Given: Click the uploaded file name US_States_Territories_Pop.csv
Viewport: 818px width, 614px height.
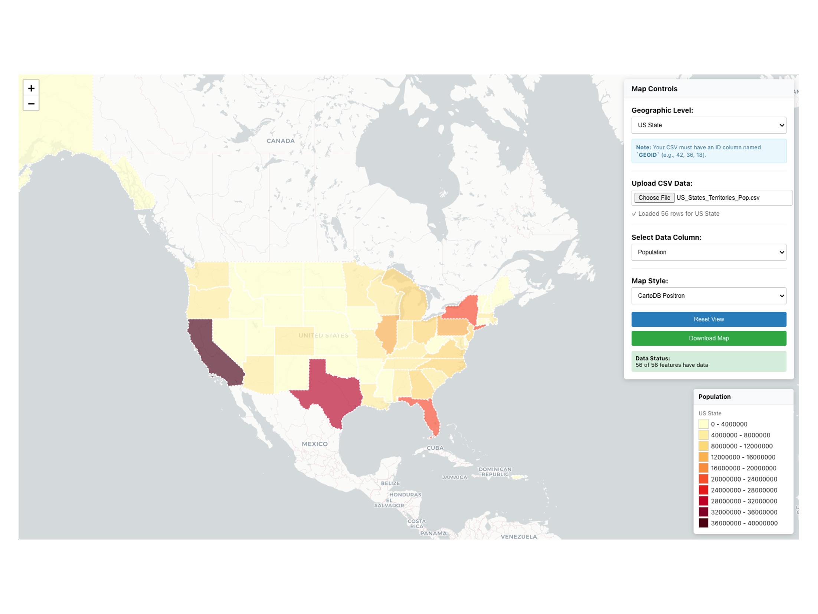Looking at the screenshot, I should [x=717, y=197].
